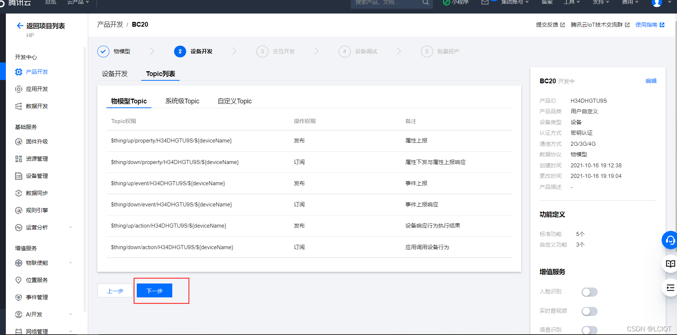Open 数据同步 icon in sidebar

pyautogui.click(x=19, y=193)
